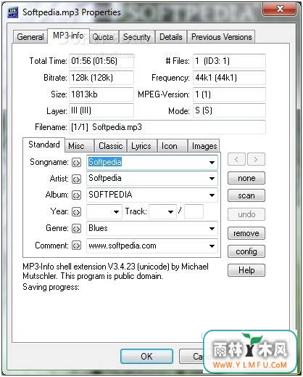
Task: Click the Help button
Action: point(246,270)
